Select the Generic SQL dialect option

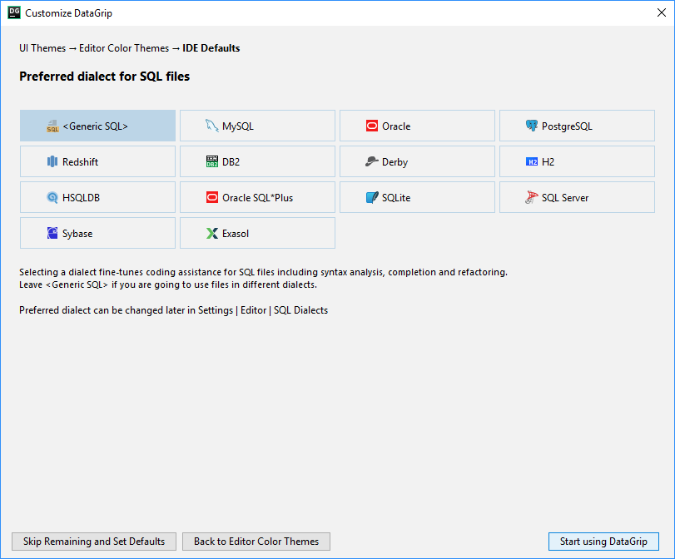pyautogui.click(x=97, y=126)
